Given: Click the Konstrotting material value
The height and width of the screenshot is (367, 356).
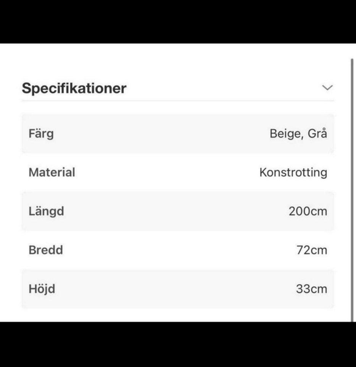Looking at the screenshot, I should [293, 173].
